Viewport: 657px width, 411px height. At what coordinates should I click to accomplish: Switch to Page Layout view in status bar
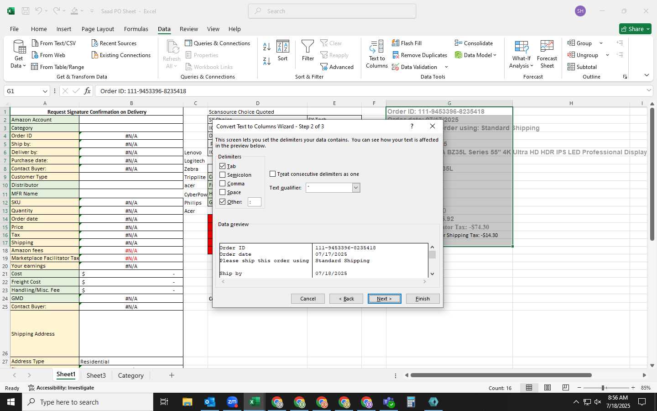tap(547, 388)
